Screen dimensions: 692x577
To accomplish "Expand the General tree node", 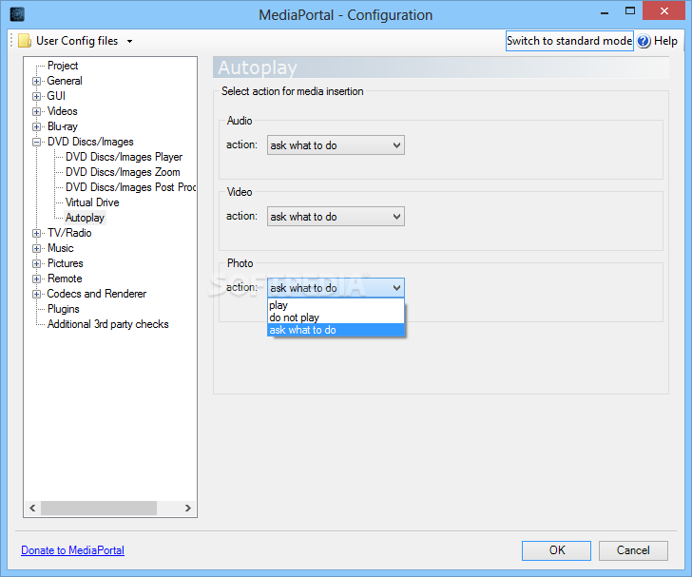I will 37,81.
